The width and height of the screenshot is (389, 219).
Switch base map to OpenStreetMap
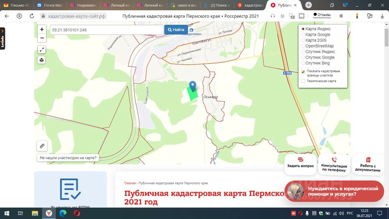click(303, 46)
